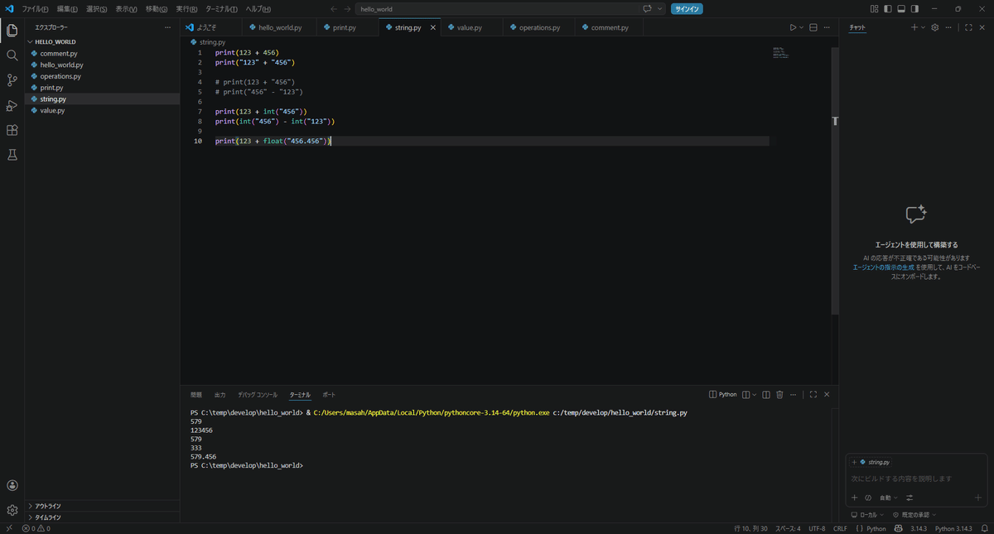
Task: Collapse the HELLO_WORLD folder section
Action: [x=104, y=41]
